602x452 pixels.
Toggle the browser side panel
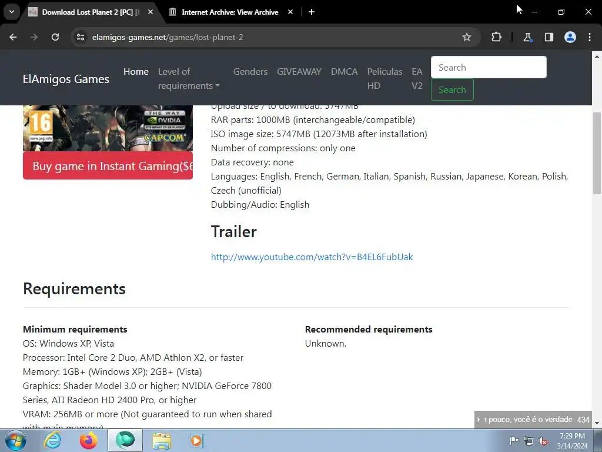tap(549, 37)
